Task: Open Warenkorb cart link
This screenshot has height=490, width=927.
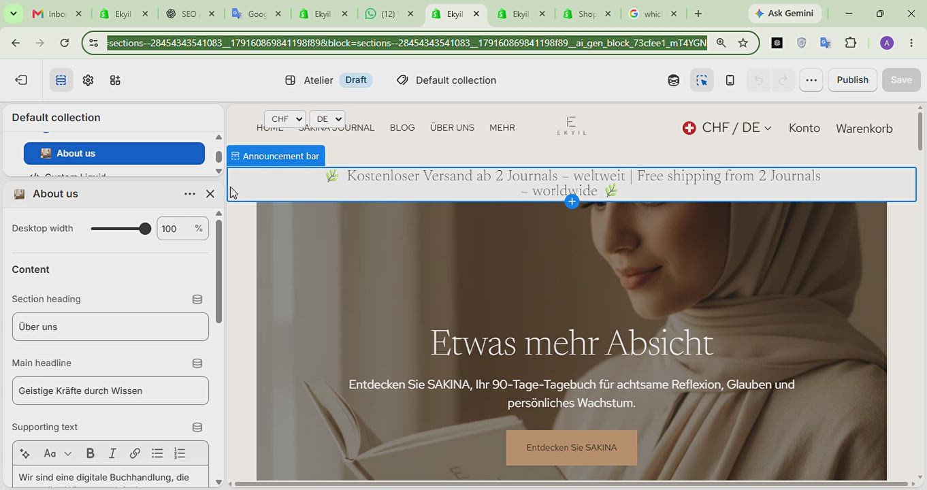Action: click(864, 129)
